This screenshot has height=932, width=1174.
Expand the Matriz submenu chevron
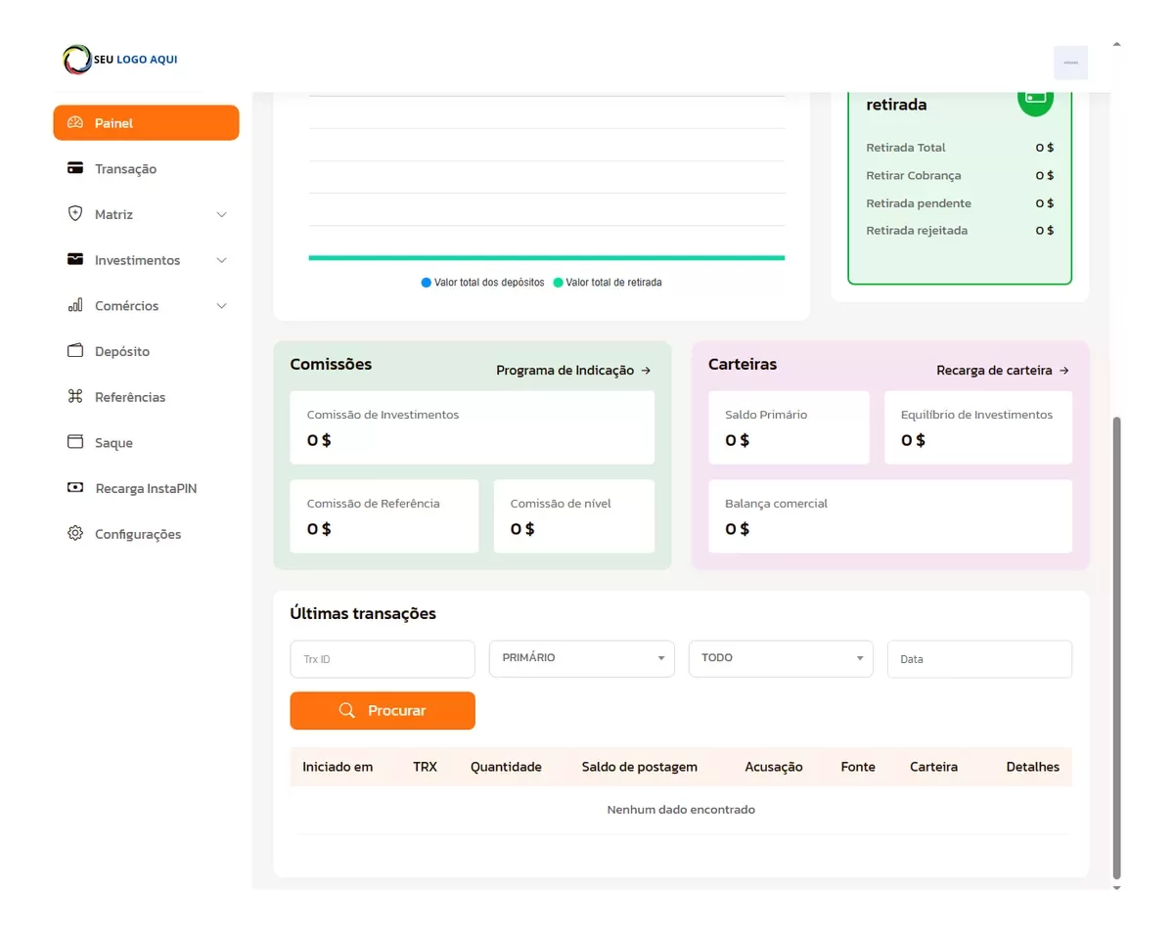click(221, 214)
